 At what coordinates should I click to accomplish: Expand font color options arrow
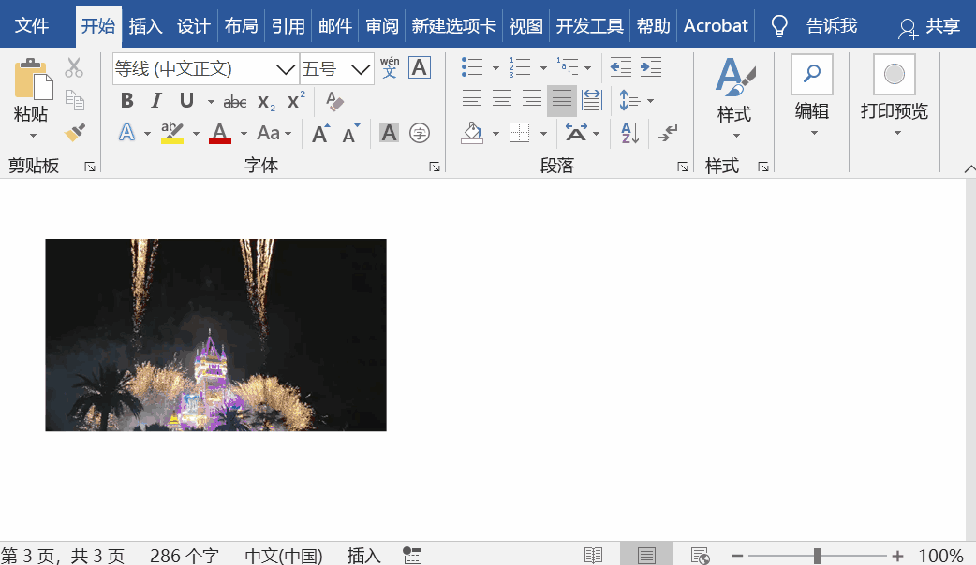click(x=244, y=134)
